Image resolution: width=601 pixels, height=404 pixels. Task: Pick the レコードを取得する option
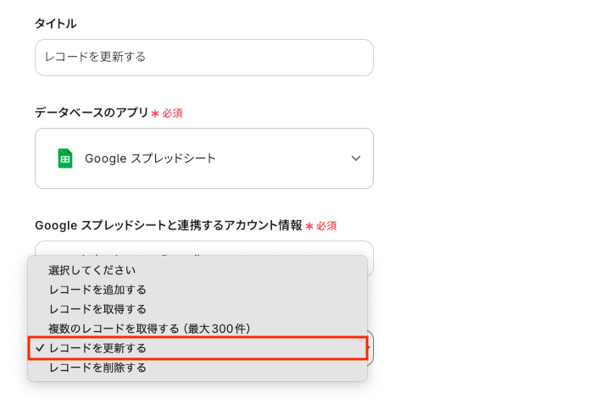tap(97, 309)
